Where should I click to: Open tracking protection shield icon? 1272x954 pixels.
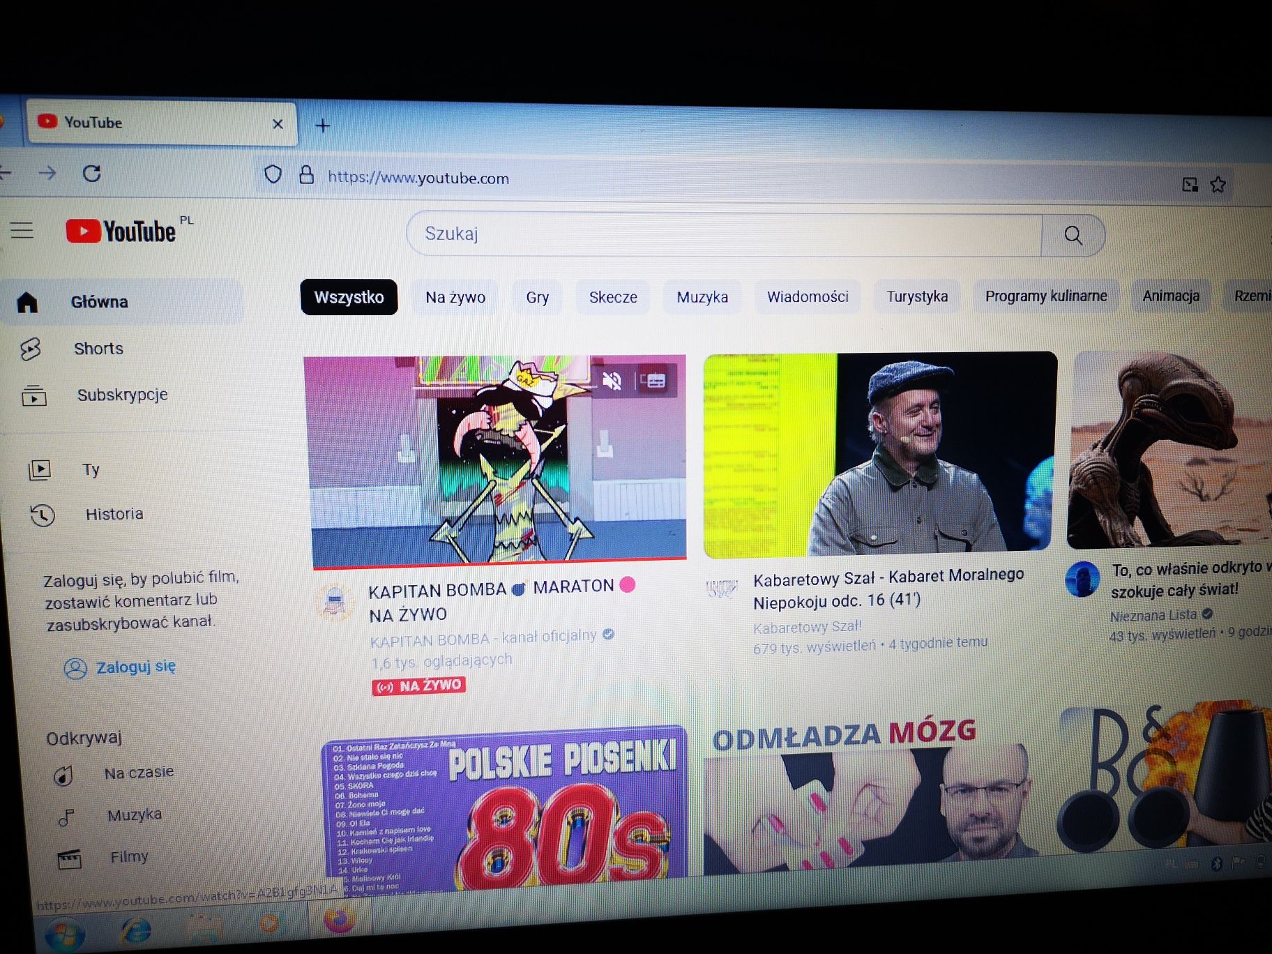click(273, 174)
